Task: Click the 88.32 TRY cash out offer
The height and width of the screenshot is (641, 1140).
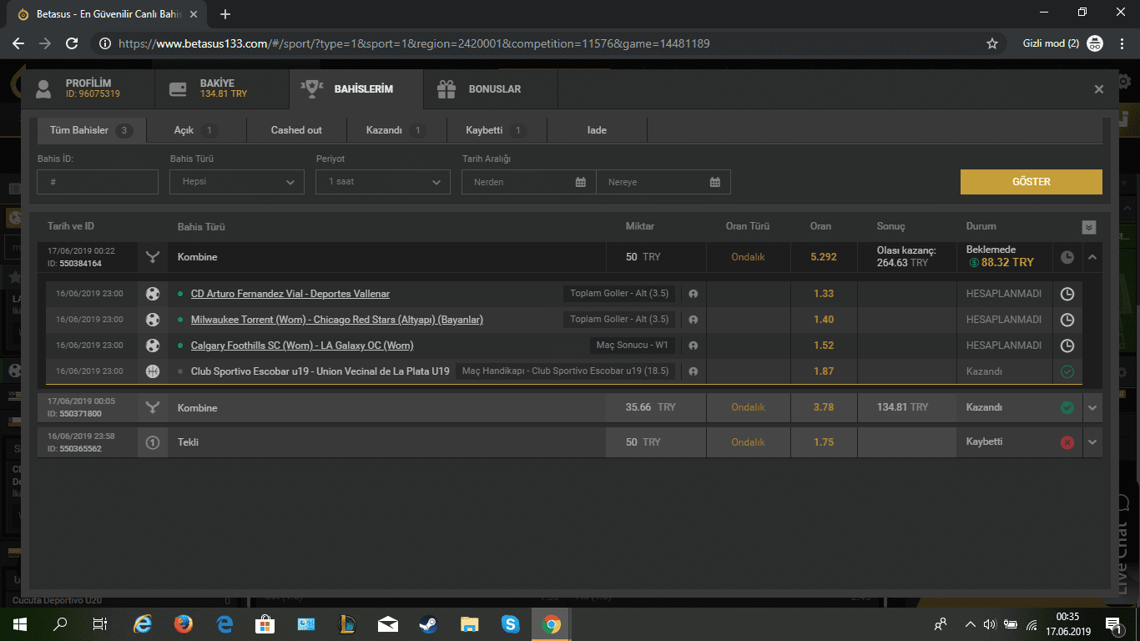Action: 1000,262
